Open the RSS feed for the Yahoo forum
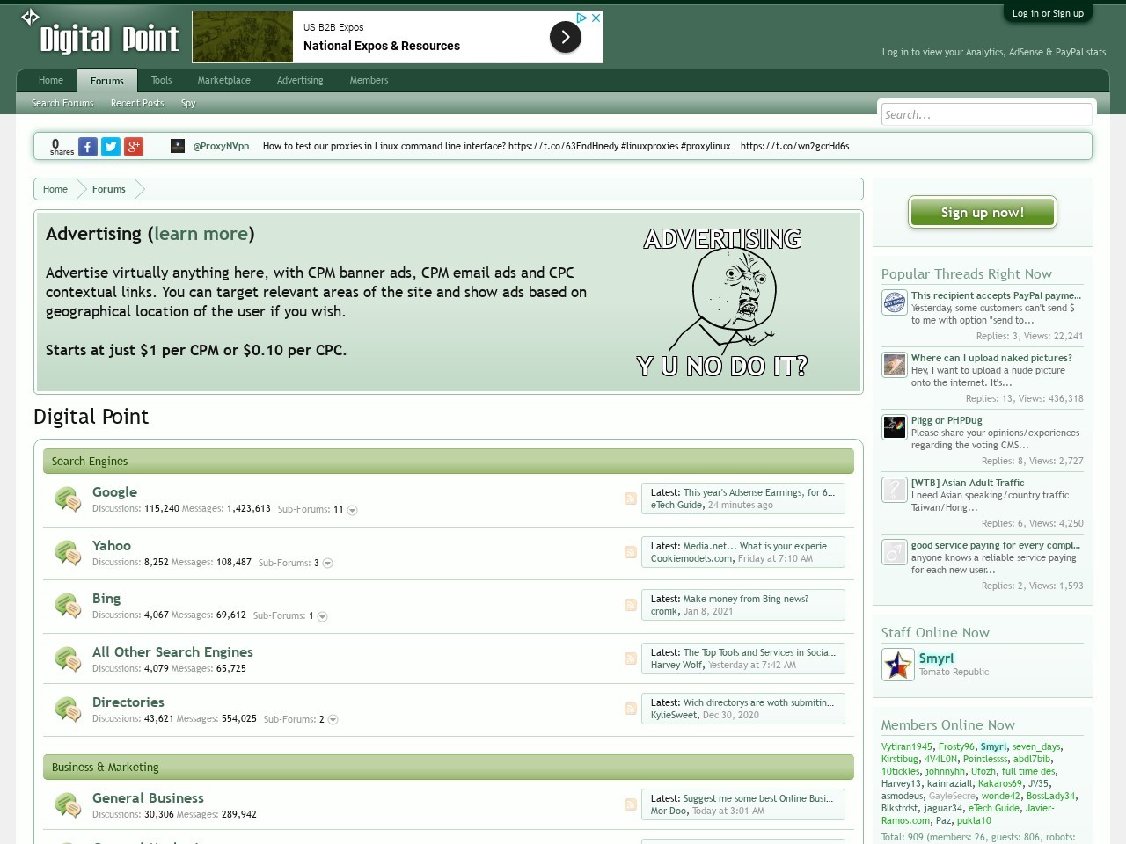1126x844 pixels. 630,551
